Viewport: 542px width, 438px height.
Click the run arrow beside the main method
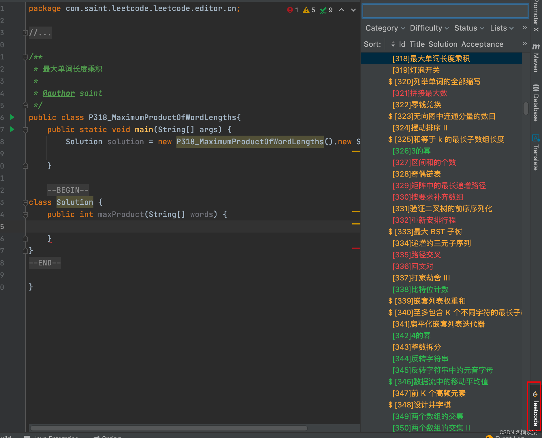[x=12, y=129]
